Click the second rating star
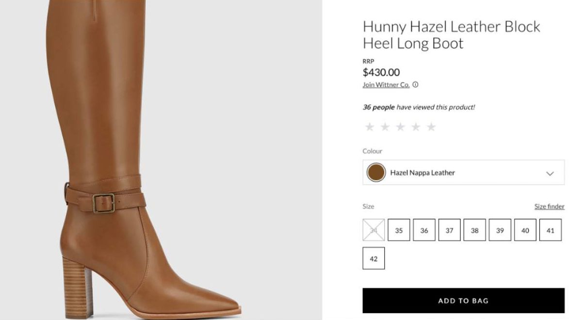This screenshot has width=569, height=320. click(385, 127)
